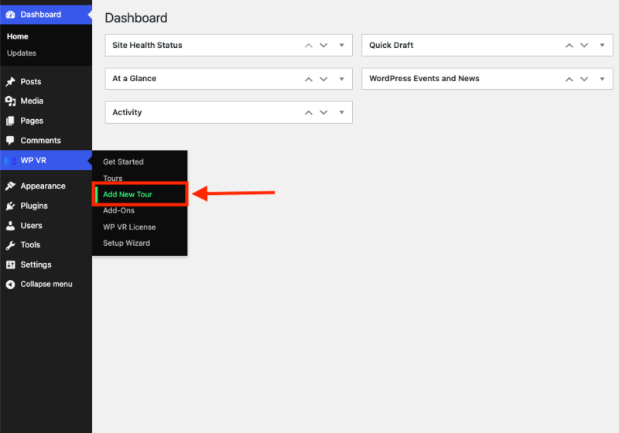Viewport: 619px width, 433px height.
Task: Open the Media library icon
Action: pos(10,101)
